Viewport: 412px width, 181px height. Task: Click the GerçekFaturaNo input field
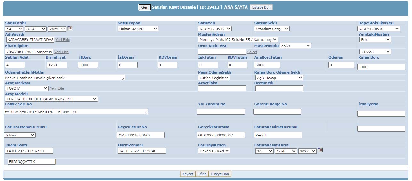coord(221,135)
